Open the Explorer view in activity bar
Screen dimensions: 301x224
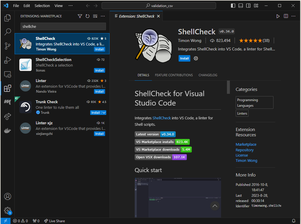coord(8,18)
